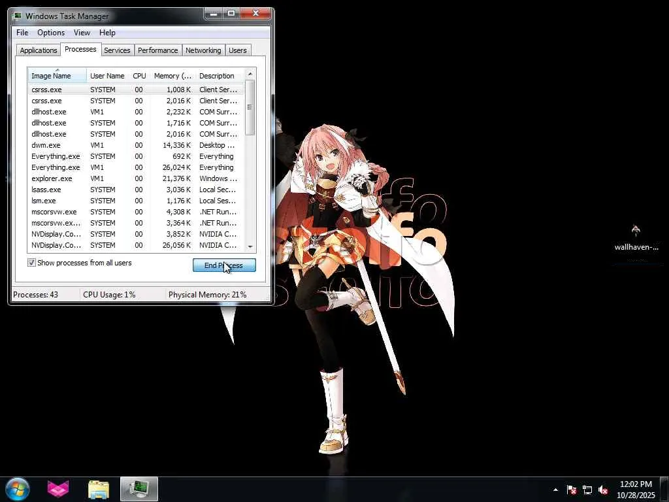
Task: Switch to the Performance tab
Action: click(158, 50)
